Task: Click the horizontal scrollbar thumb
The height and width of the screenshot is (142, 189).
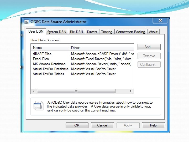Action: (76, 91)
